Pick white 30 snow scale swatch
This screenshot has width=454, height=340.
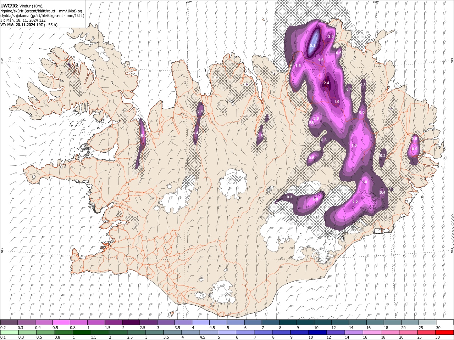click(x=445, y=322)
